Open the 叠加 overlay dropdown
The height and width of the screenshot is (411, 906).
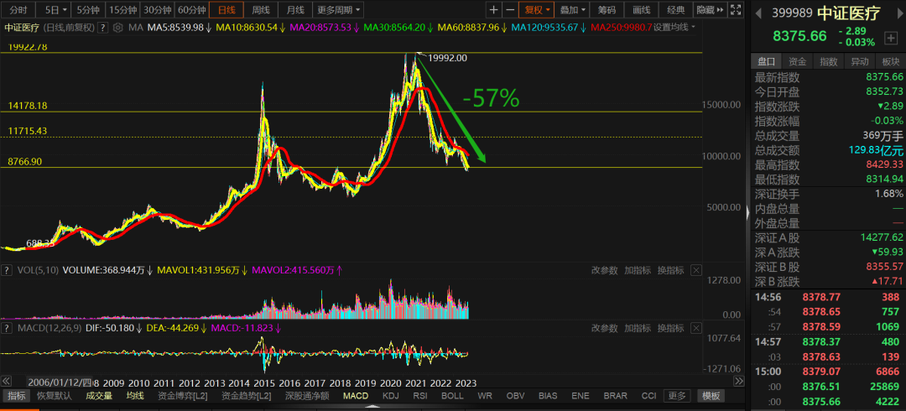click(x=573, y=10)
